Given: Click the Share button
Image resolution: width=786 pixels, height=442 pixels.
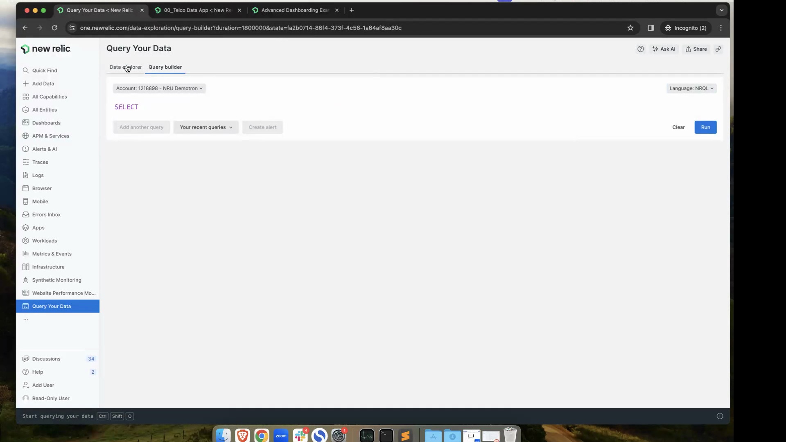Looking at the screenshot, I should [x=696, y=49].
